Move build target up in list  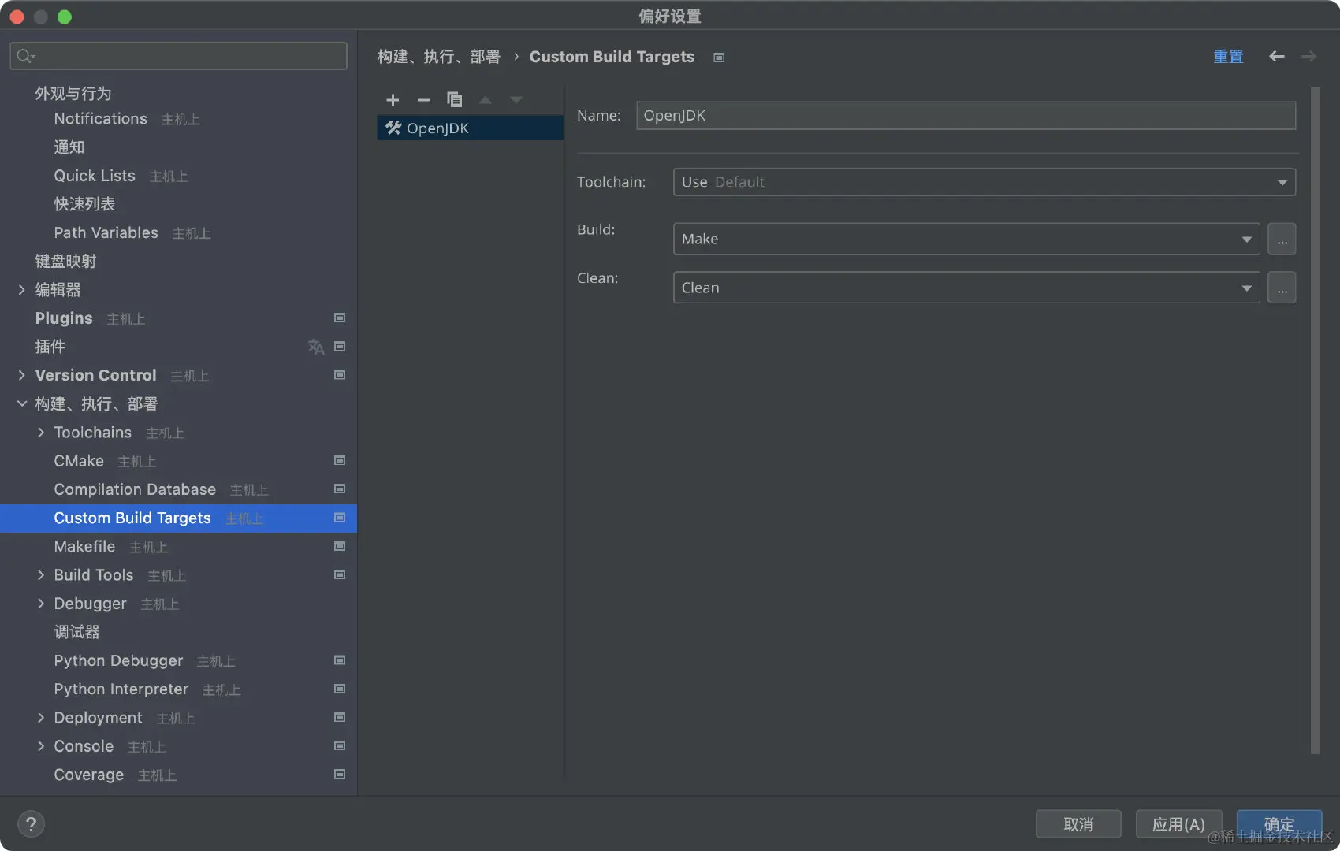coord(486,100)
